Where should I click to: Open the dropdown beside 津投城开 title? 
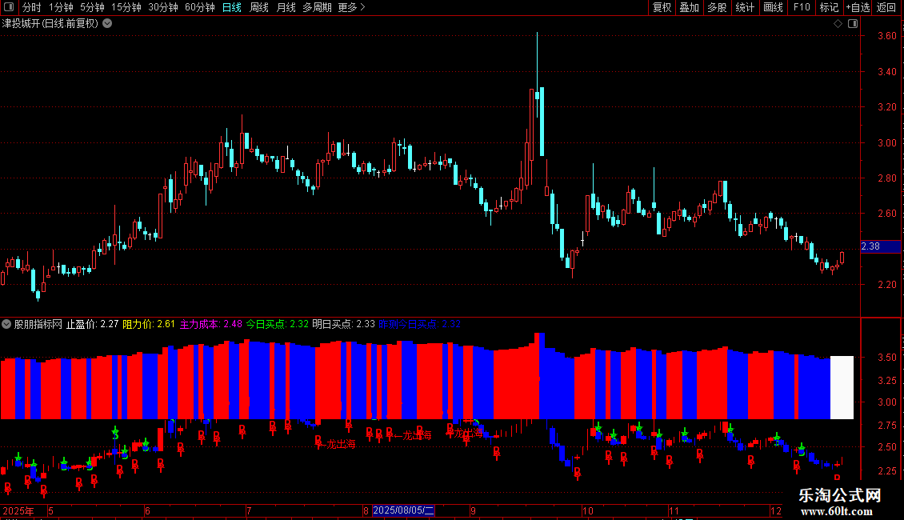click(x=107, y=24)
